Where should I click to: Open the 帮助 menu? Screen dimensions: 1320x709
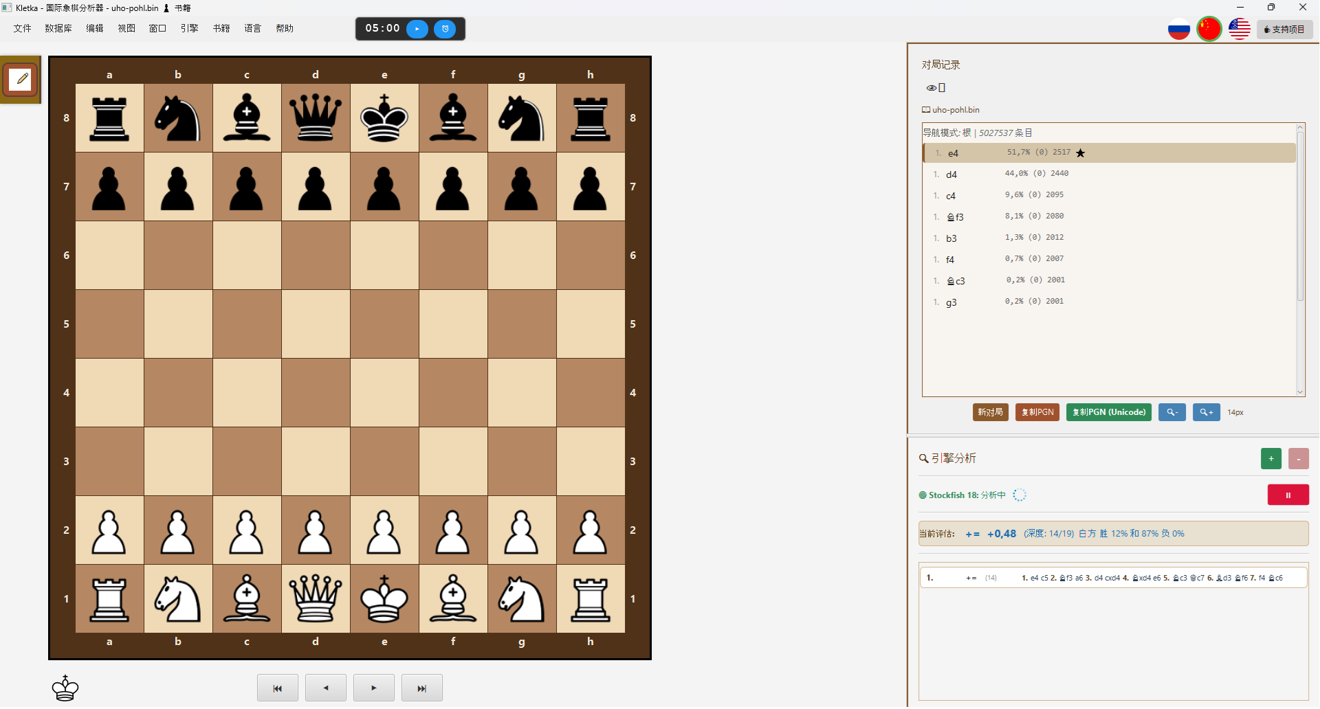point(285,29)
